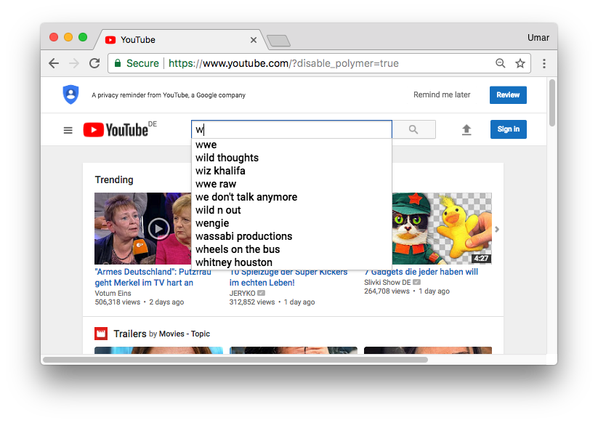Screen dimensions: 598x423
Task: Show next Trending videos with right chevron
Action: [x=497, y=229]
